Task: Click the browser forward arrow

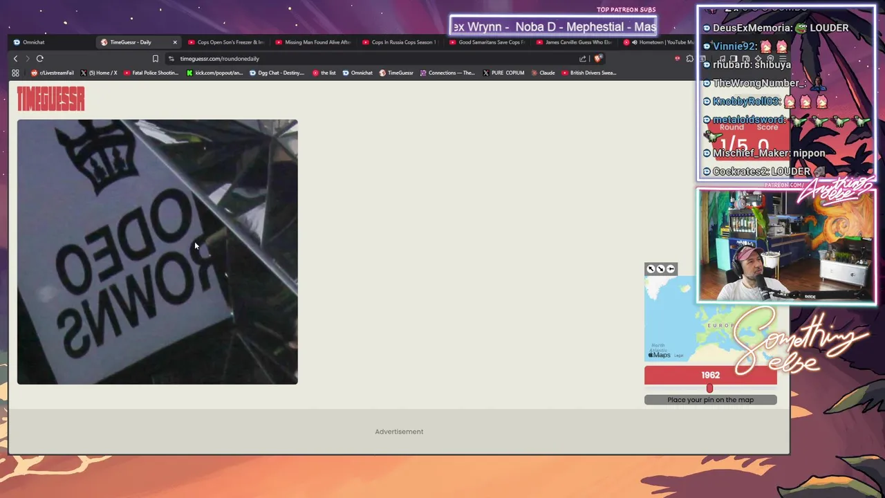Action: click(x=28, y=59)
